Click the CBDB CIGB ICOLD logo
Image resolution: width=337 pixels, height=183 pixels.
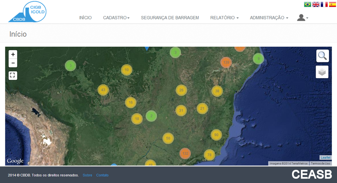(x=27, y=12)
